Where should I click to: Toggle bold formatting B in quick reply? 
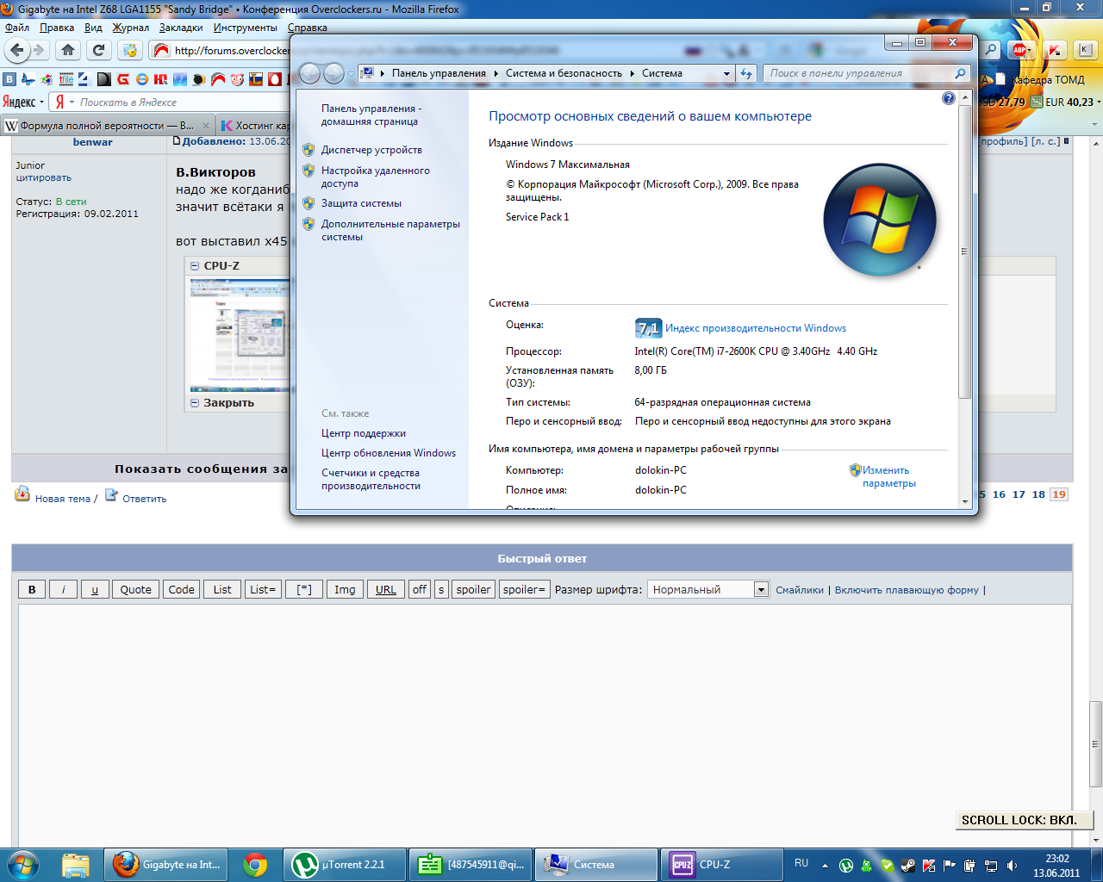pos(32,589)
